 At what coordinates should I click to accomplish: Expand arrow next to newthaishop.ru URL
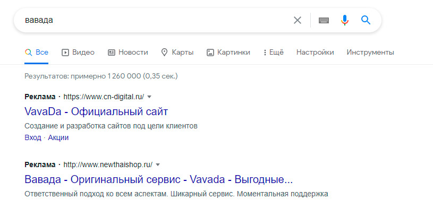[x=158, y=164]
